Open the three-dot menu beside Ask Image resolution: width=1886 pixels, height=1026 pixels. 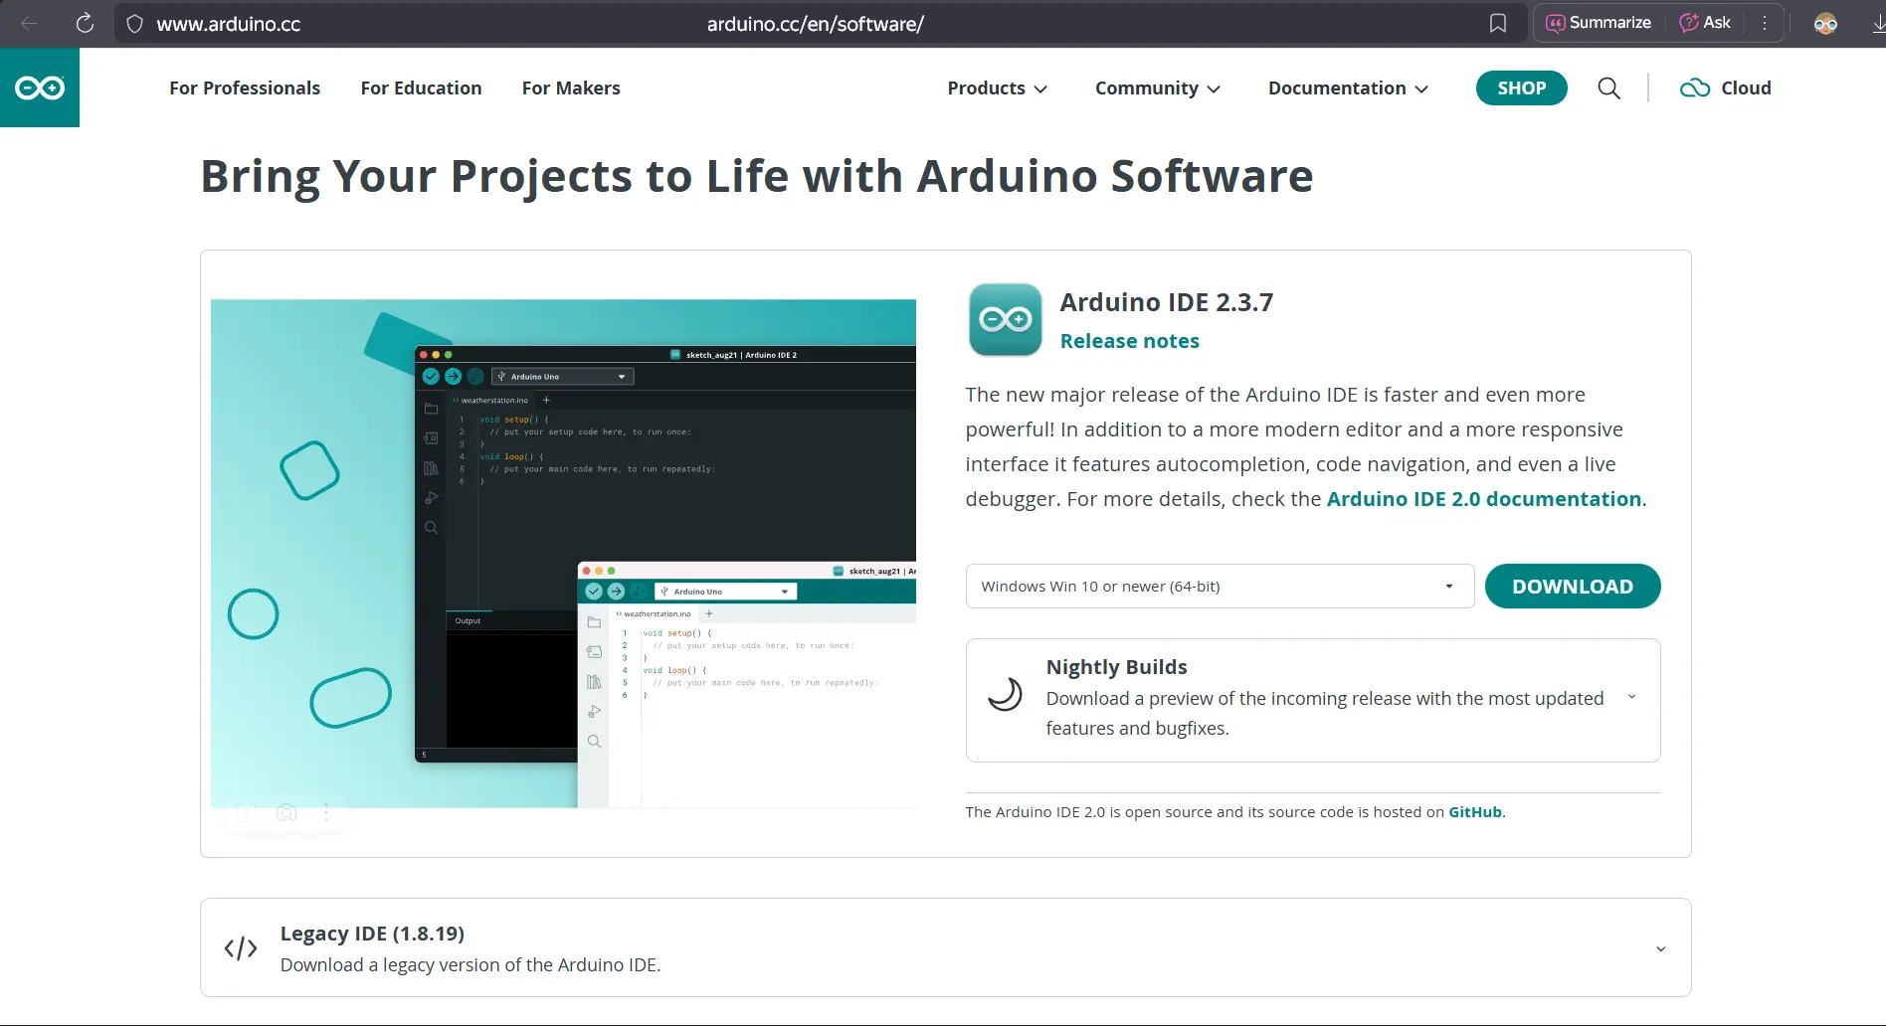(1765, 23)
